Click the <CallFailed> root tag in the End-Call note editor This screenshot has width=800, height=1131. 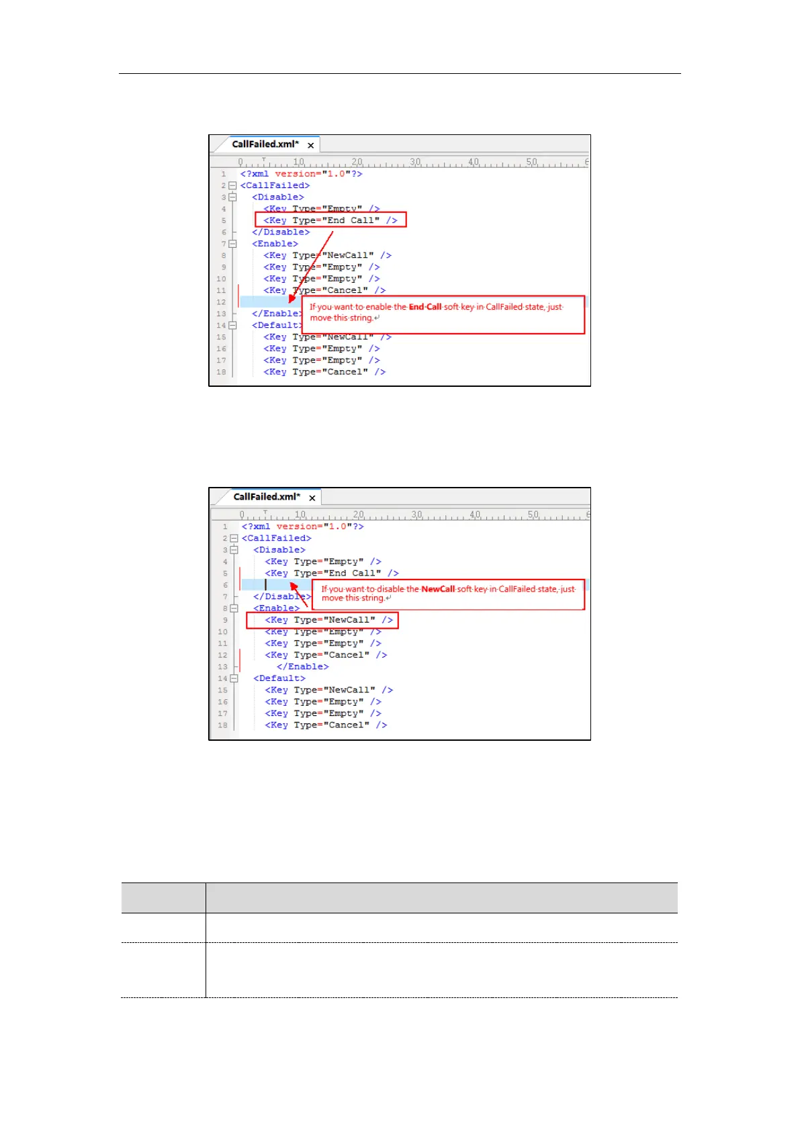coord(275,185)
